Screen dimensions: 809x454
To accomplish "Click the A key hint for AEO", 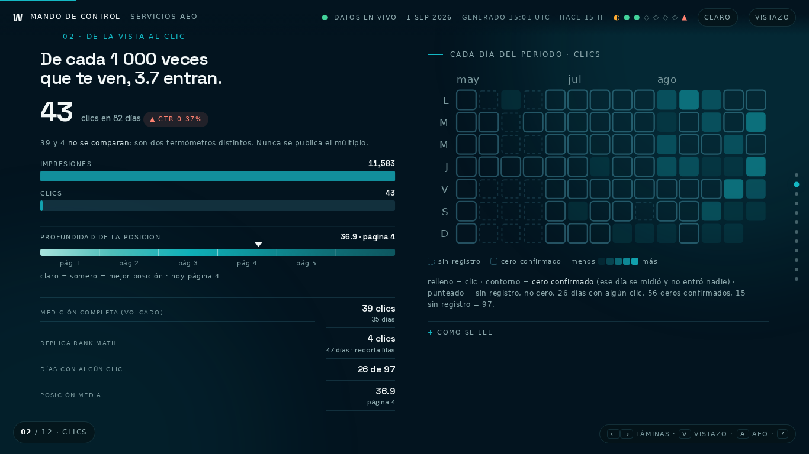I will [743, 434].
